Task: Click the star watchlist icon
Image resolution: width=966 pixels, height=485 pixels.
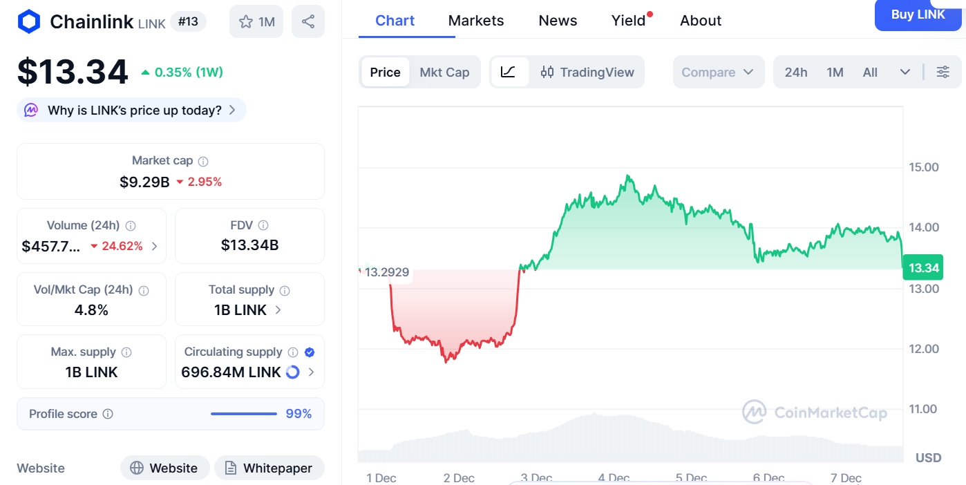Action: point(246,22)
